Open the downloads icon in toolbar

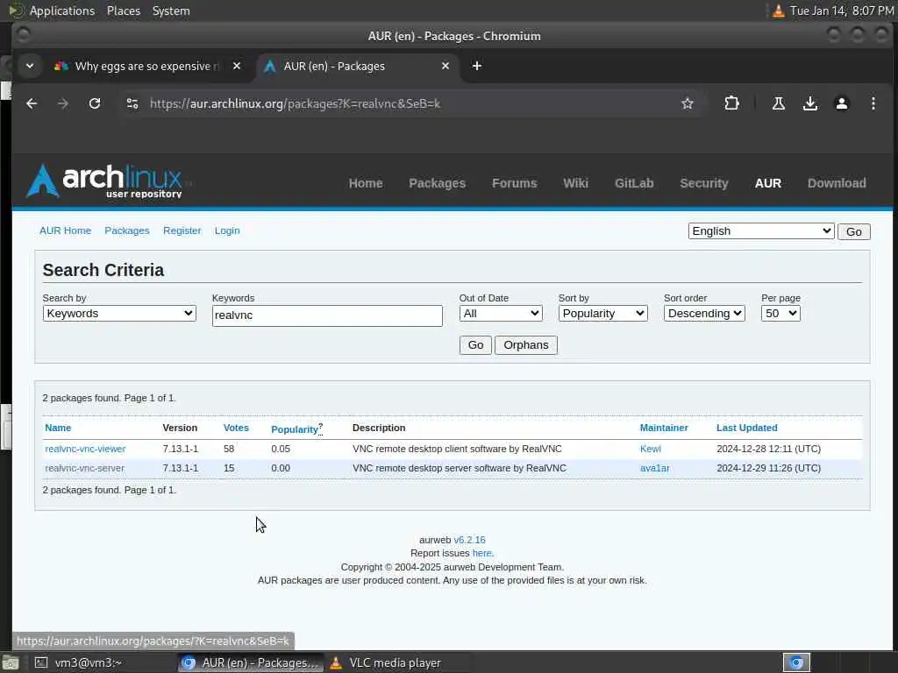click(x=809, y=103)
